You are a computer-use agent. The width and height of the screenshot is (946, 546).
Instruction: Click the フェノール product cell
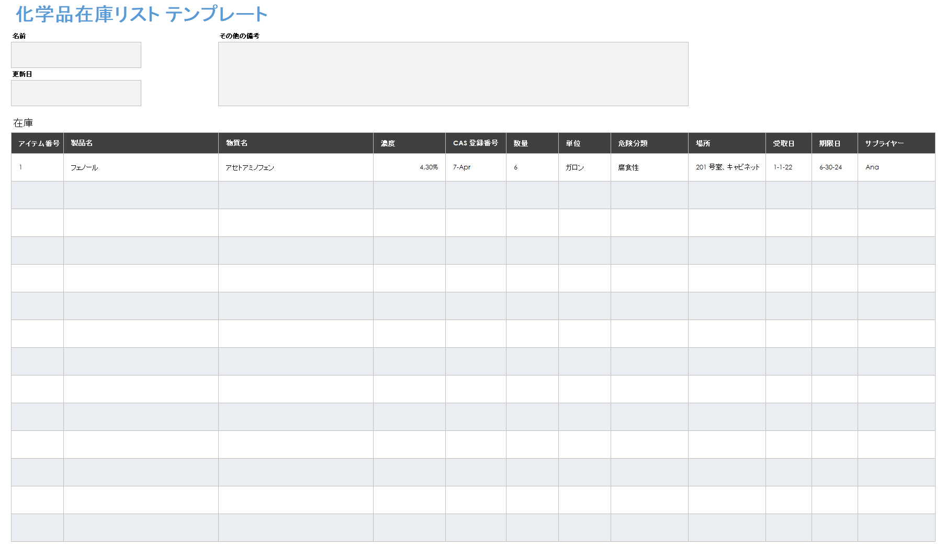pos(141,167)
